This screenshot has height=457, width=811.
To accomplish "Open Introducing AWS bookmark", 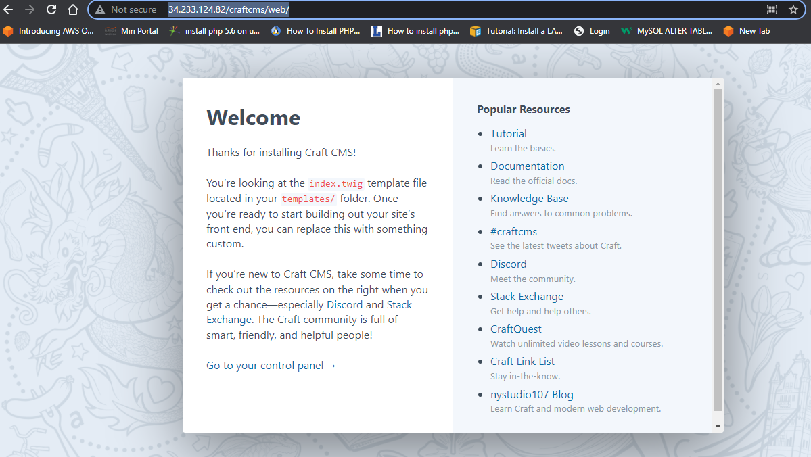I will [49, 31].
